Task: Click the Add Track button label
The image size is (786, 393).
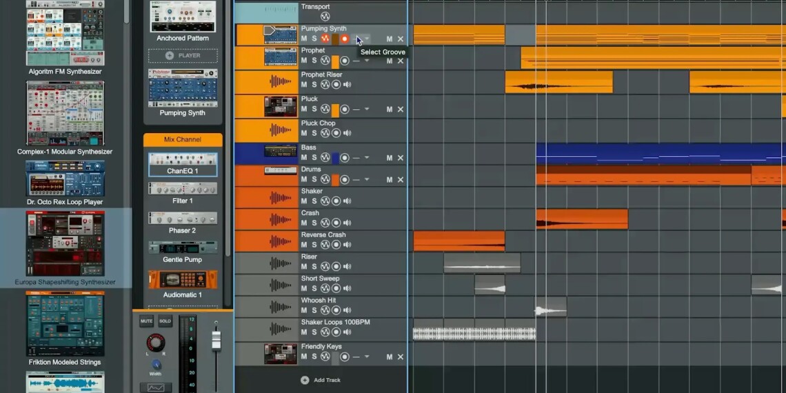Action: point(327,380)
